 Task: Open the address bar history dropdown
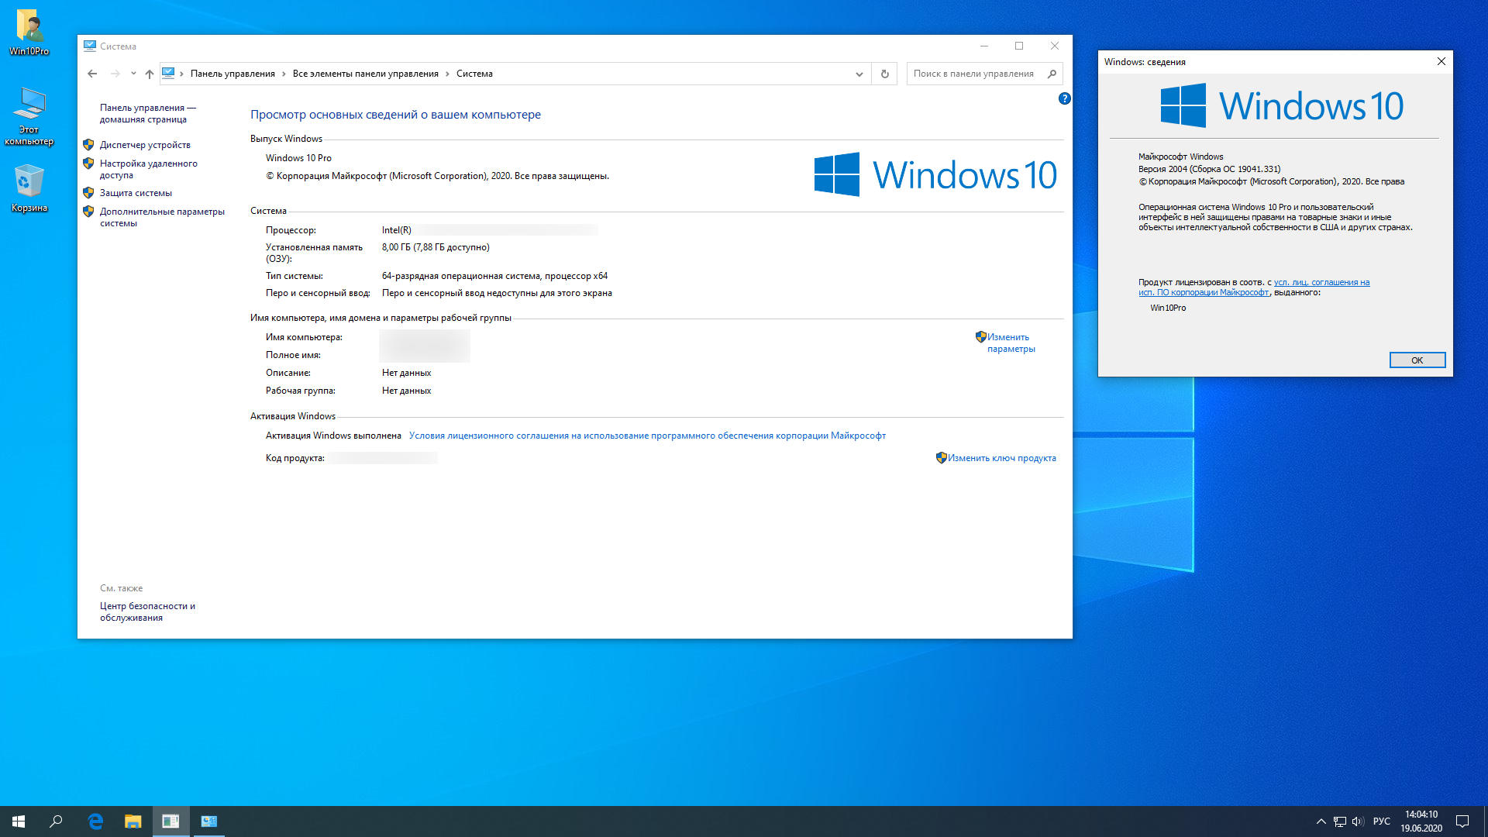pos(859,74)
